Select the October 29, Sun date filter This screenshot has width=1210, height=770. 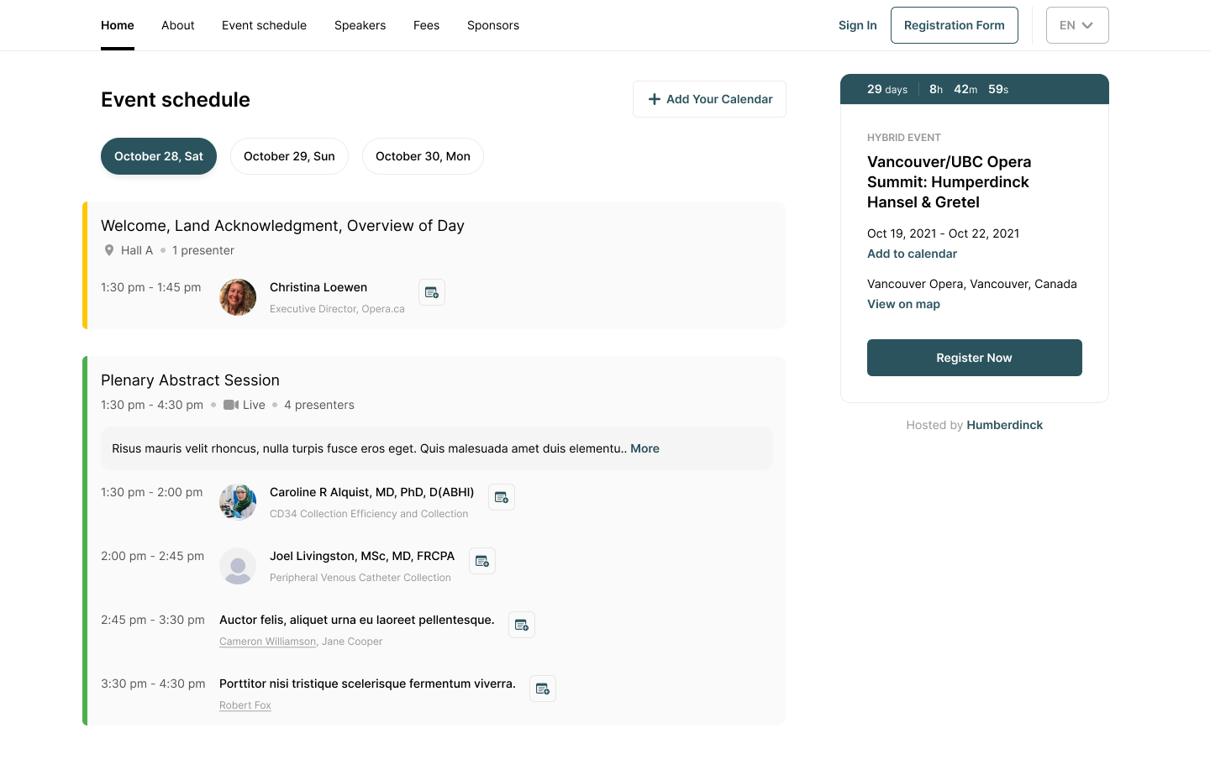point(289,155)
